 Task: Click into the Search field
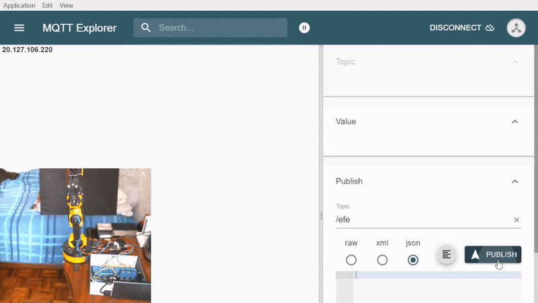point(210,28)
